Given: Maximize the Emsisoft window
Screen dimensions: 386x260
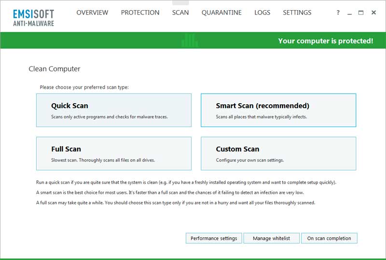Looking at the screenshot, I should [x=361, y=13].
